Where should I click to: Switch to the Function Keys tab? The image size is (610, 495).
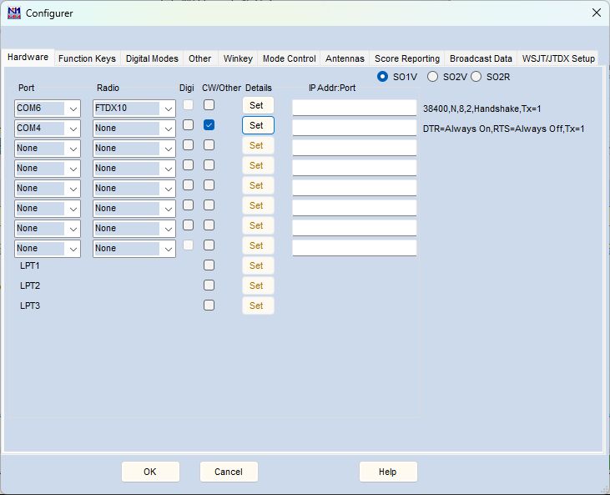87,58
